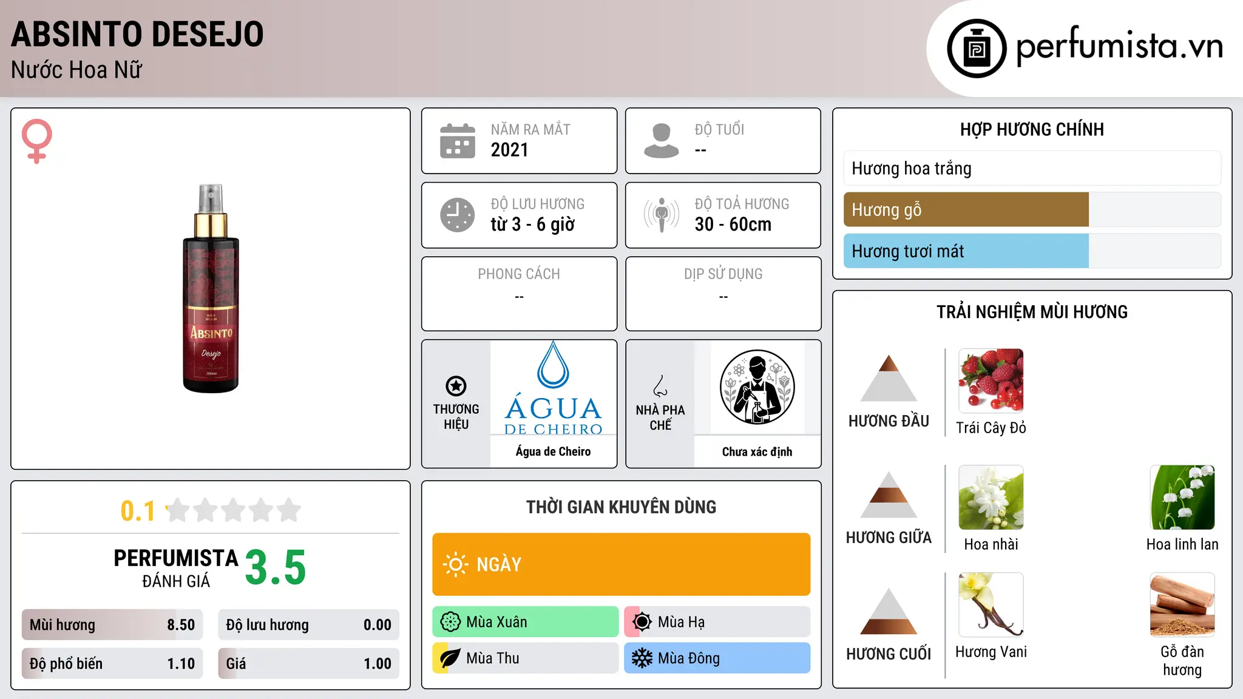Click the perfumista.vn perfume bottle logo icon
Viewport: 1243px width, 699px height.
[x=977, y=48]
